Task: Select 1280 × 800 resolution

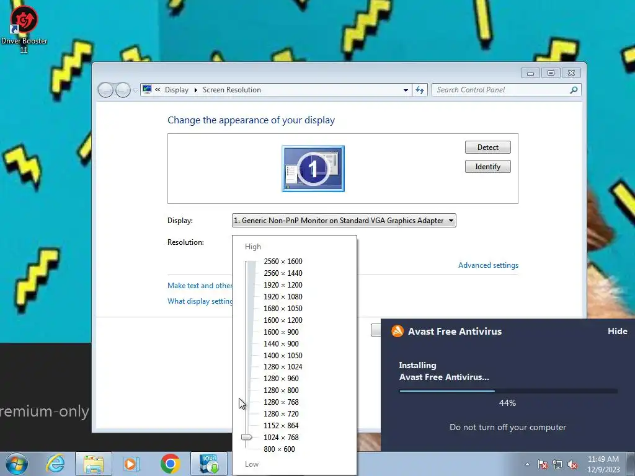Action: (281, 390)
